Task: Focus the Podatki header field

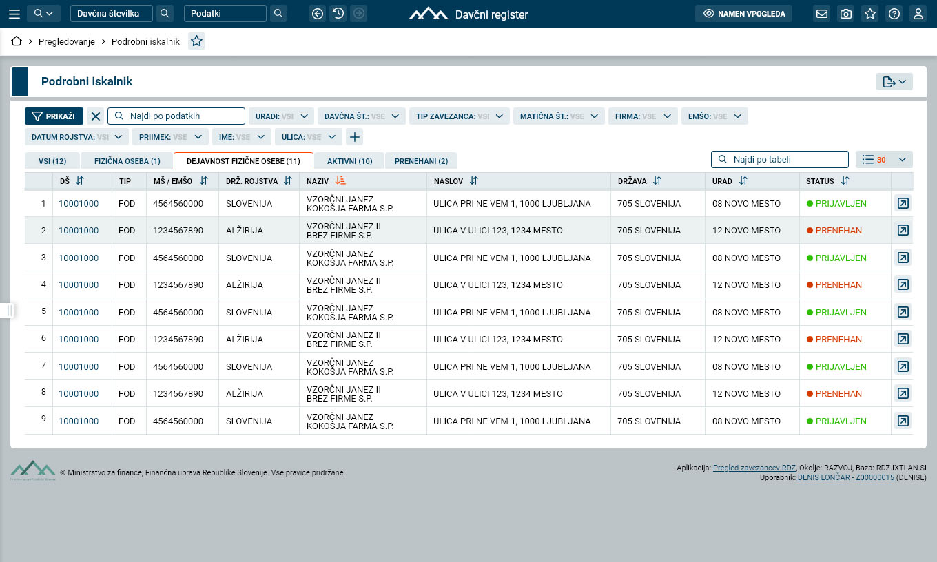Action: click(x=225, y=14)
